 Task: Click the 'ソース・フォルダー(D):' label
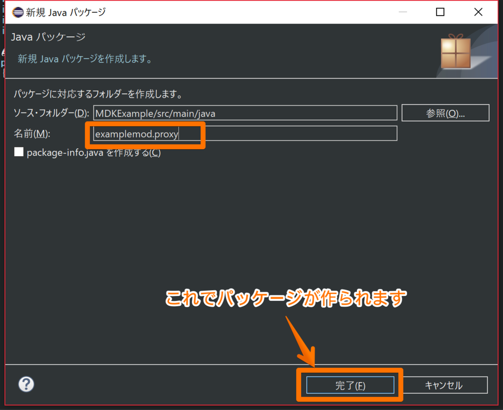(51, 113)
